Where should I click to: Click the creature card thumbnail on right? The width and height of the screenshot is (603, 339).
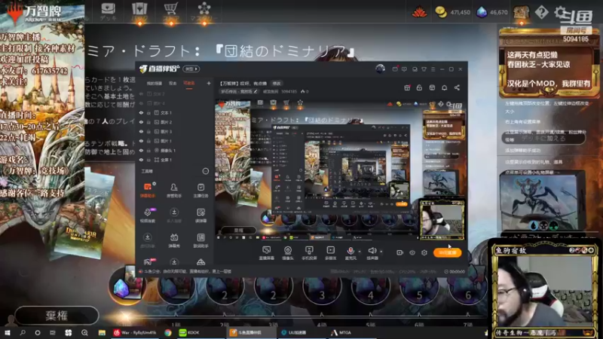click(543, 201)
